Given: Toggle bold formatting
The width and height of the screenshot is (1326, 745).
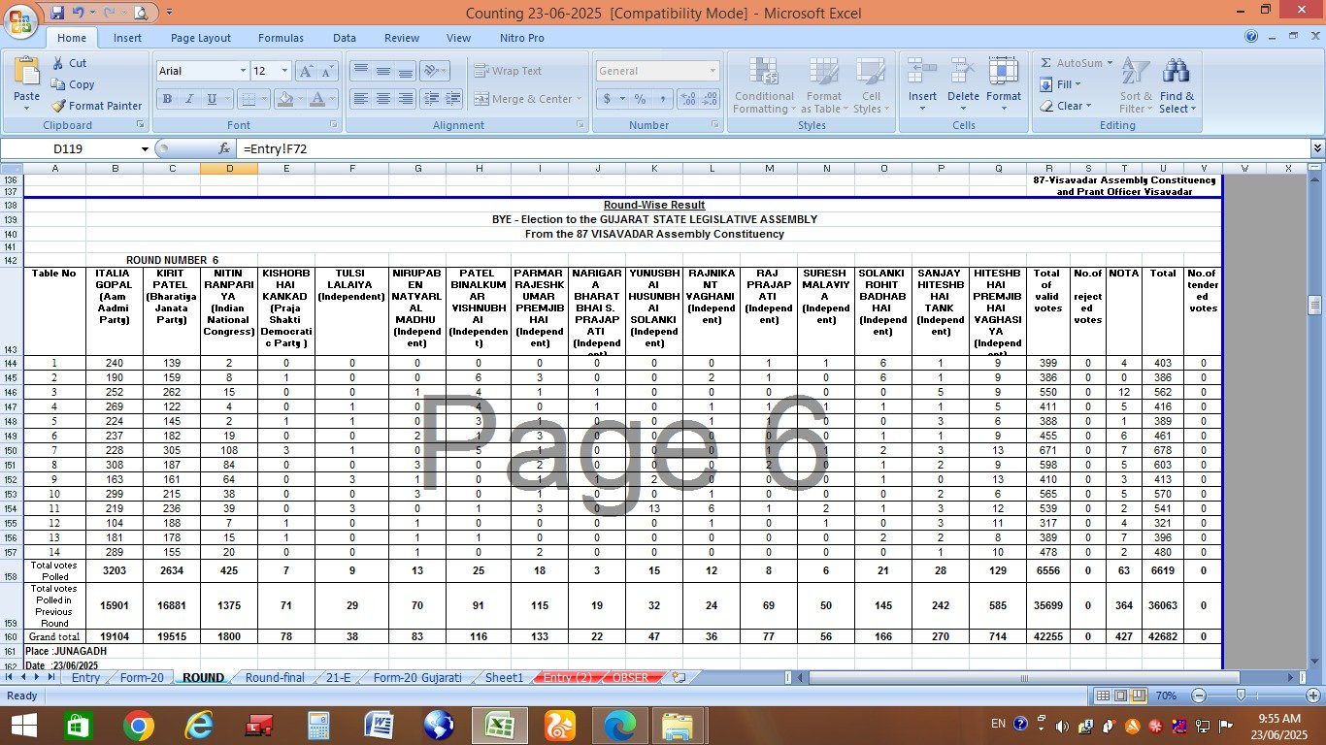Looking at the screenshot, I should (167, 99).
